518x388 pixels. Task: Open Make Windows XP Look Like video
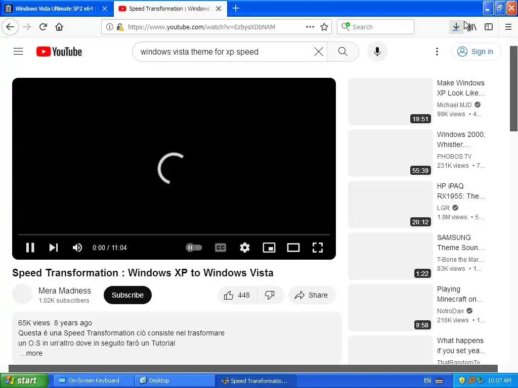pyautogui.click(x=460, y=88)
